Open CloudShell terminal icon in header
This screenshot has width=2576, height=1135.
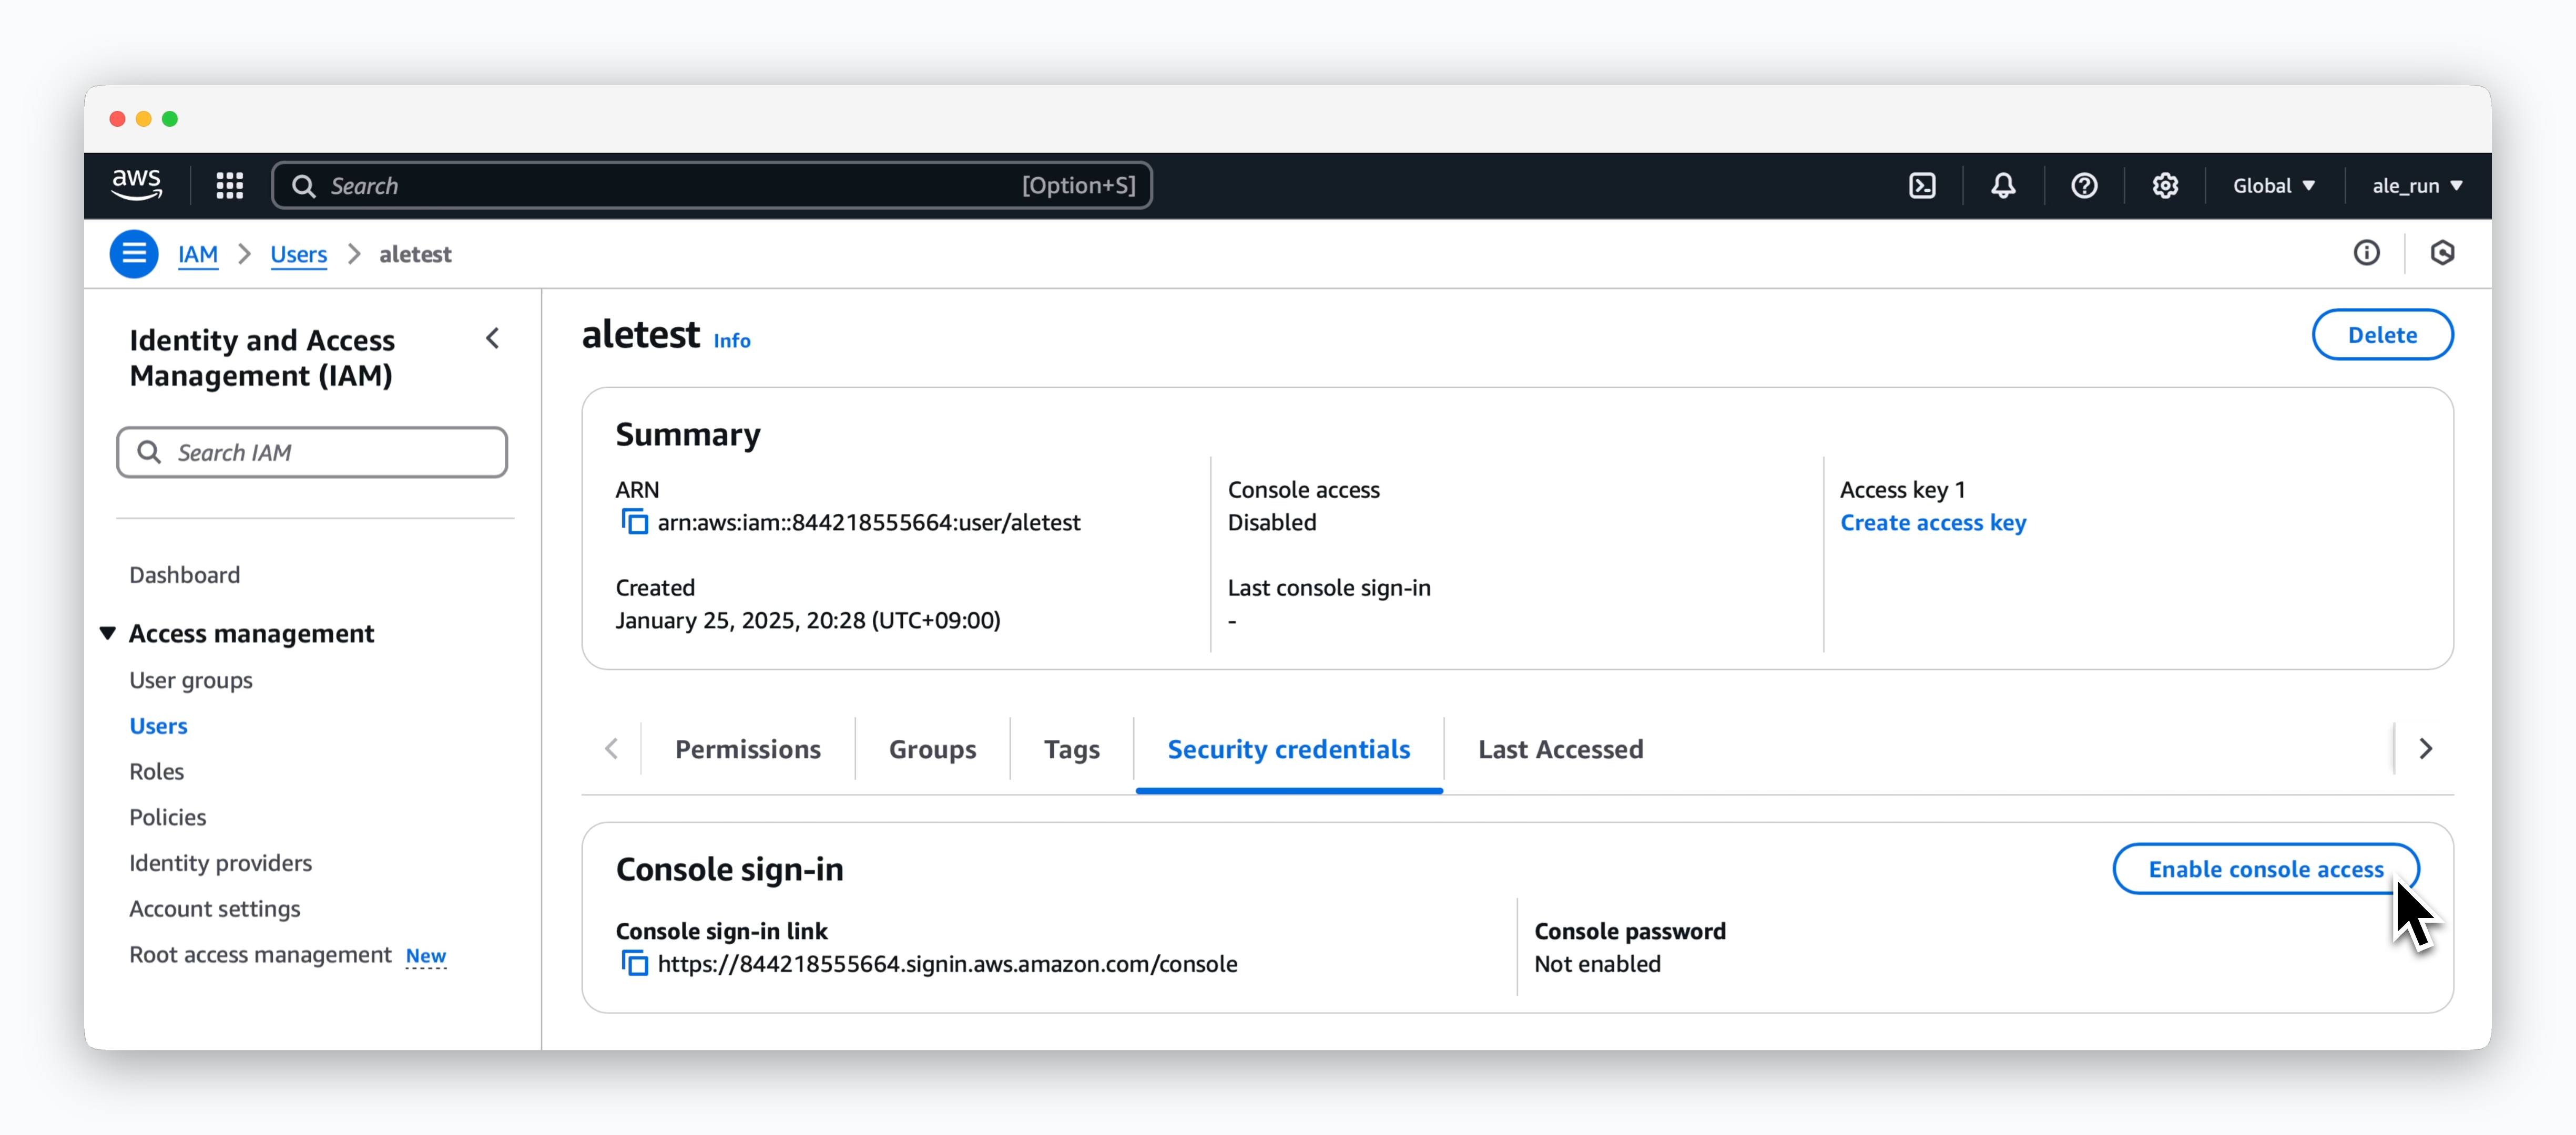click(x=1922, y=186)
